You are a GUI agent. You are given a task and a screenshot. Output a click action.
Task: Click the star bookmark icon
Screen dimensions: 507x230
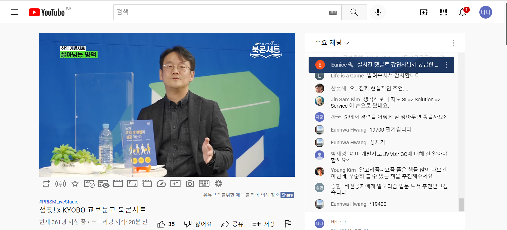coord(75,184)
